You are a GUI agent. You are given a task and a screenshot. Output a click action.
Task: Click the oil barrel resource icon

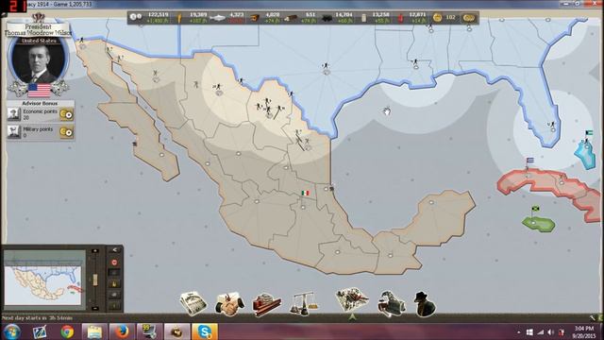pos(364,18)
